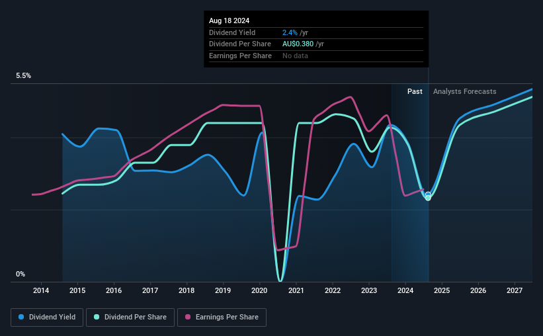
Task: Click the 2023 x-axis label
Action: [x=369, y=290]
